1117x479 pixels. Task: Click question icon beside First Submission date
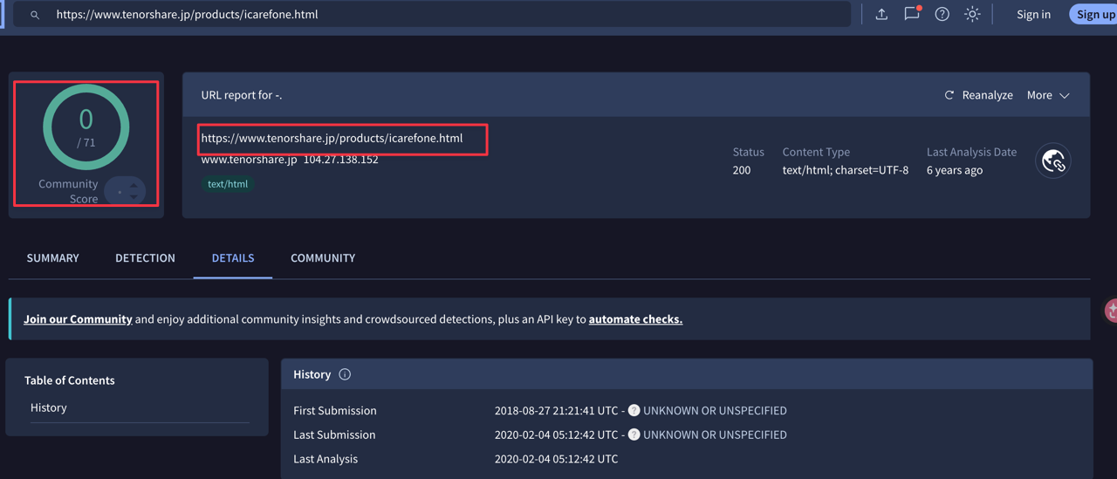tap(634, 410)
